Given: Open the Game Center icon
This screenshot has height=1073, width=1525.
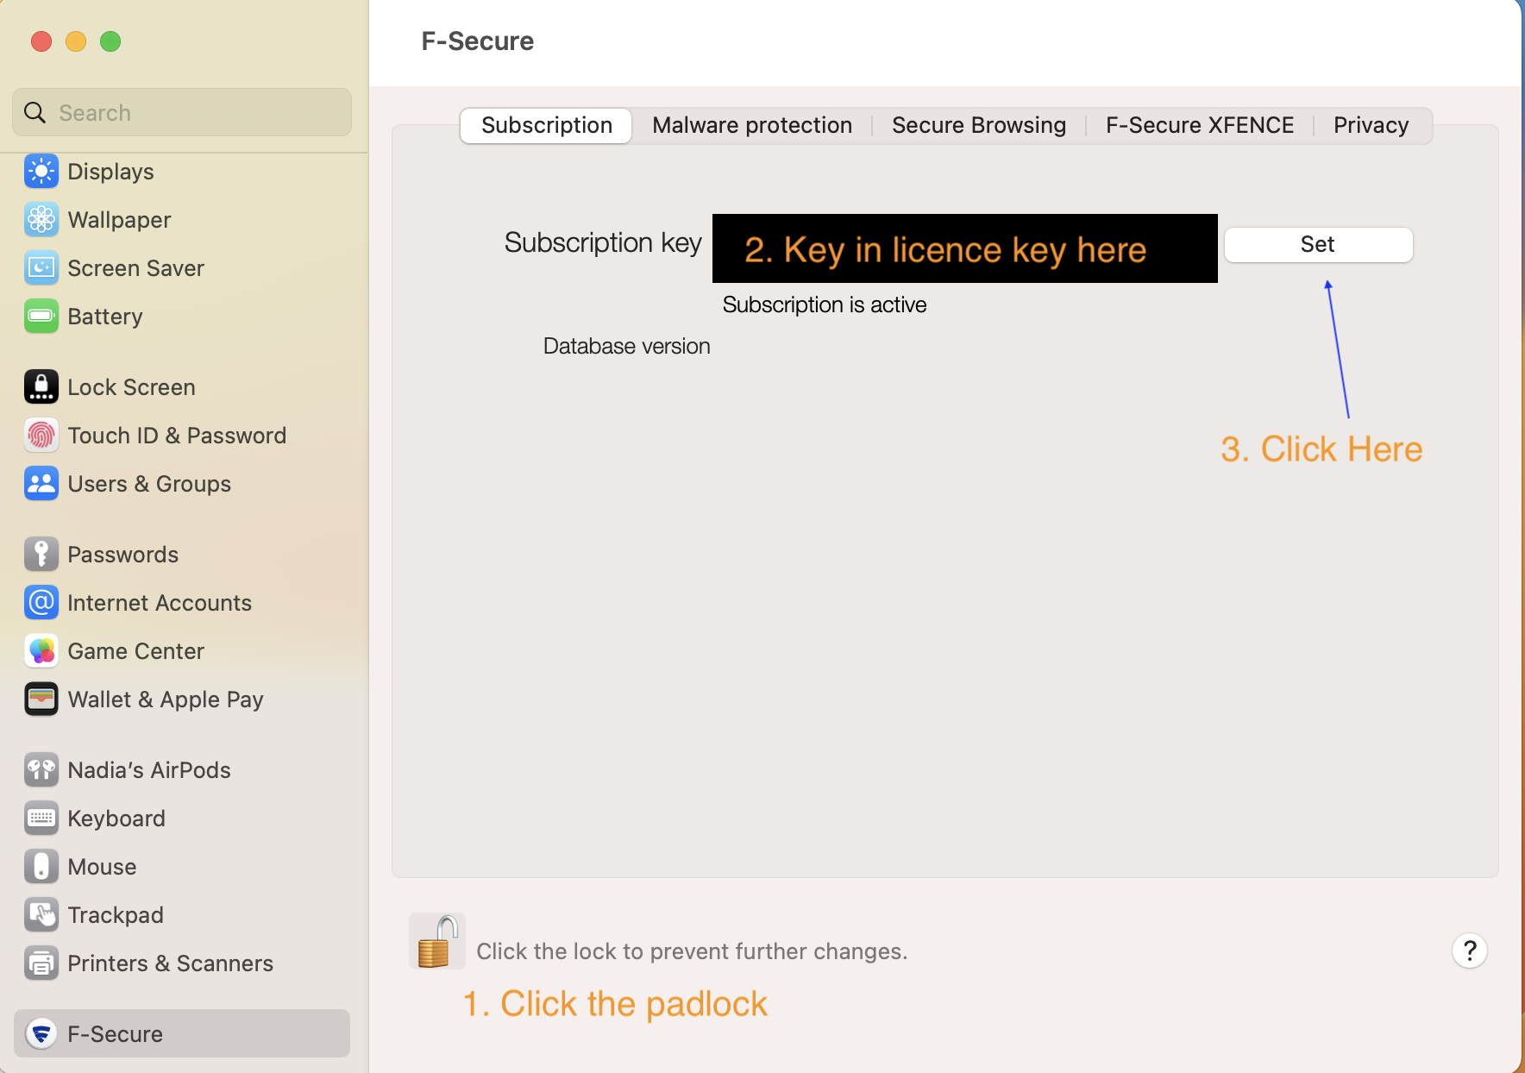Looking at the screenshot, I should [x=41, y=651].
